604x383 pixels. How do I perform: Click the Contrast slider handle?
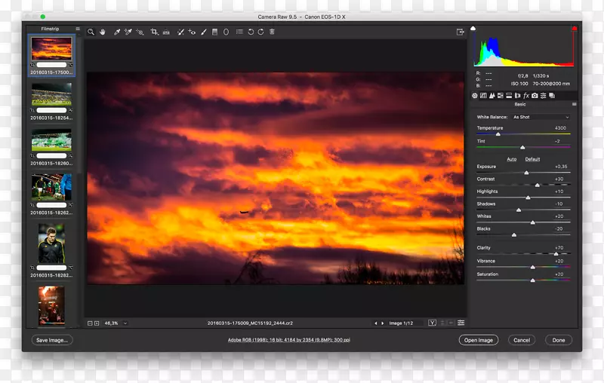coord(538,185)
